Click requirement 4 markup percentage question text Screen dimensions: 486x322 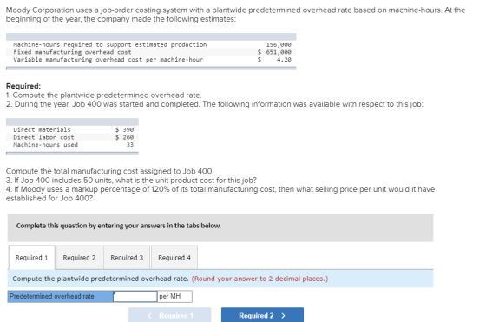220,194
